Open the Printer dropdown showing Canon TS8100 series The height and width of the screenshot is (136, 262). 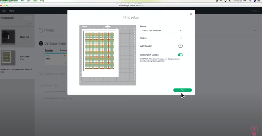[161, 30]
